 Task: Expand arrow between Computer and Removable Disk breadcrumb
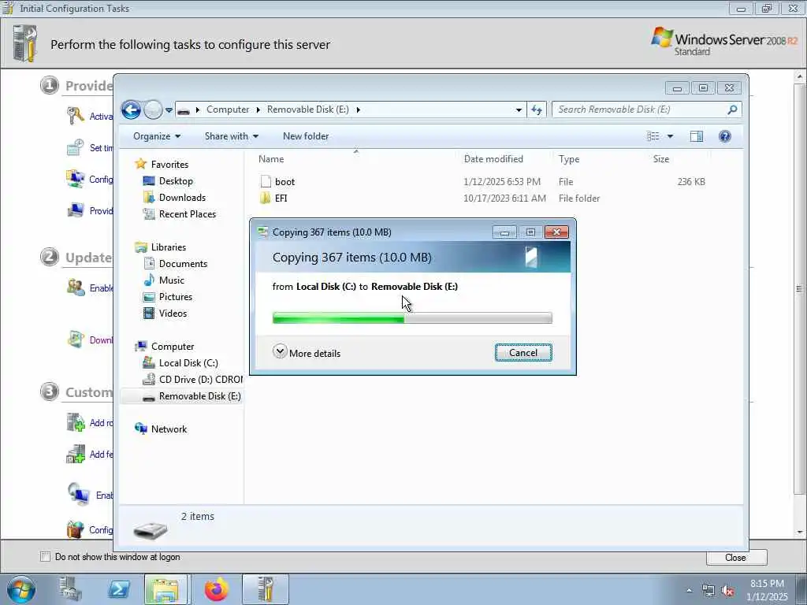pyautogui.click(x=258, y=109)
